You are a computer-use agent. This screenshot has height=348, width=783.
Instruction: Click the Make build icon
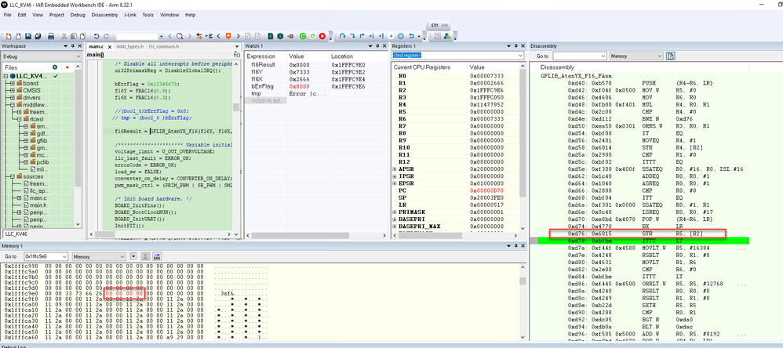pos(280,36)
